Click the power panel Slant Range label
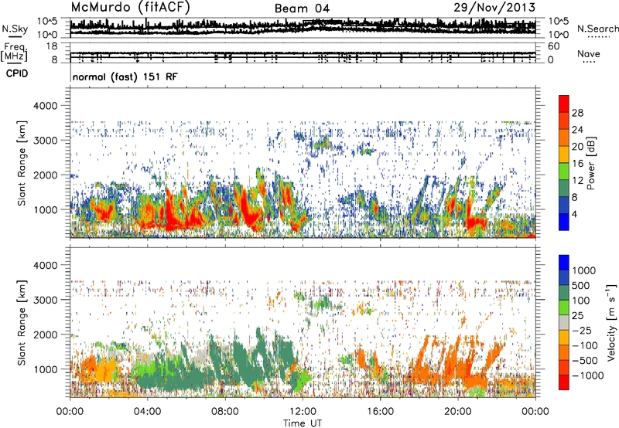The width and height of the screenshot is (619, 428). coord(22,163)
